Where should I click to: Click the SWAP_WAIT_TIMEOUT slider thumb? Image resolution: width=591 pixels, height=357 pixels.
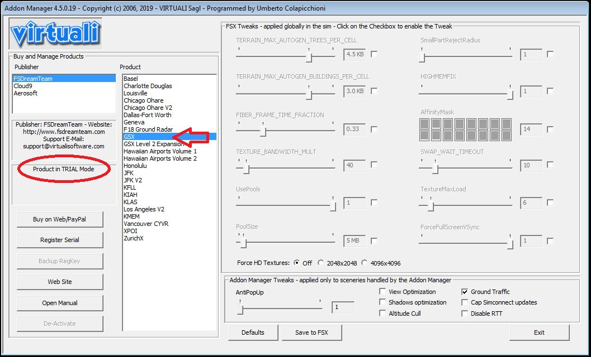point(435,169)
